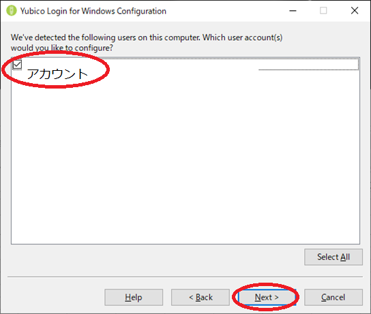Click the window title text in the title bar
Image resolution: width=371 pixels, height=314 pixels.
coord(93,11)
